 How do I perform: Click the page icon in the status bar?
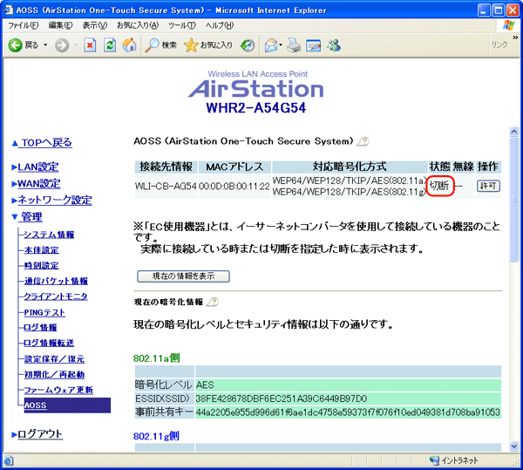pyautogui.click(x=9, y=460)
